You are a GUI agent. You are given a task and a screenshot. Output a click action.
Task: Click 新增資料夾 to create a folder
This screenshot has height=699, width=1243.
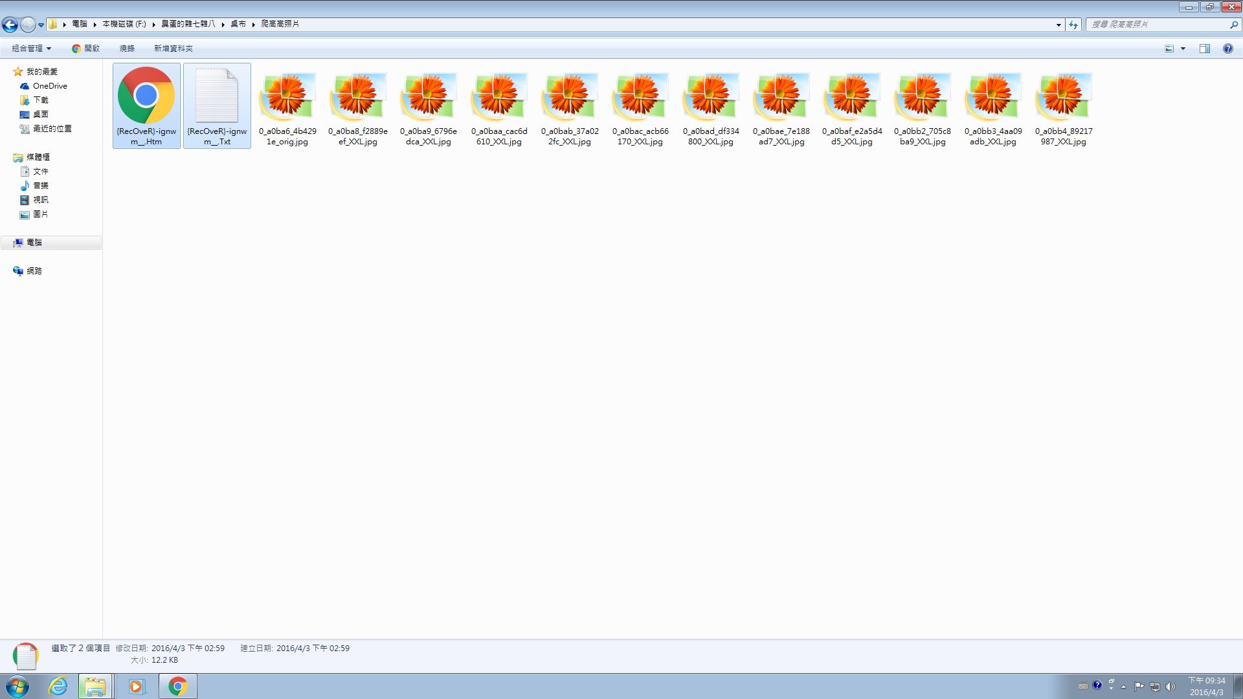coord(173,49)
